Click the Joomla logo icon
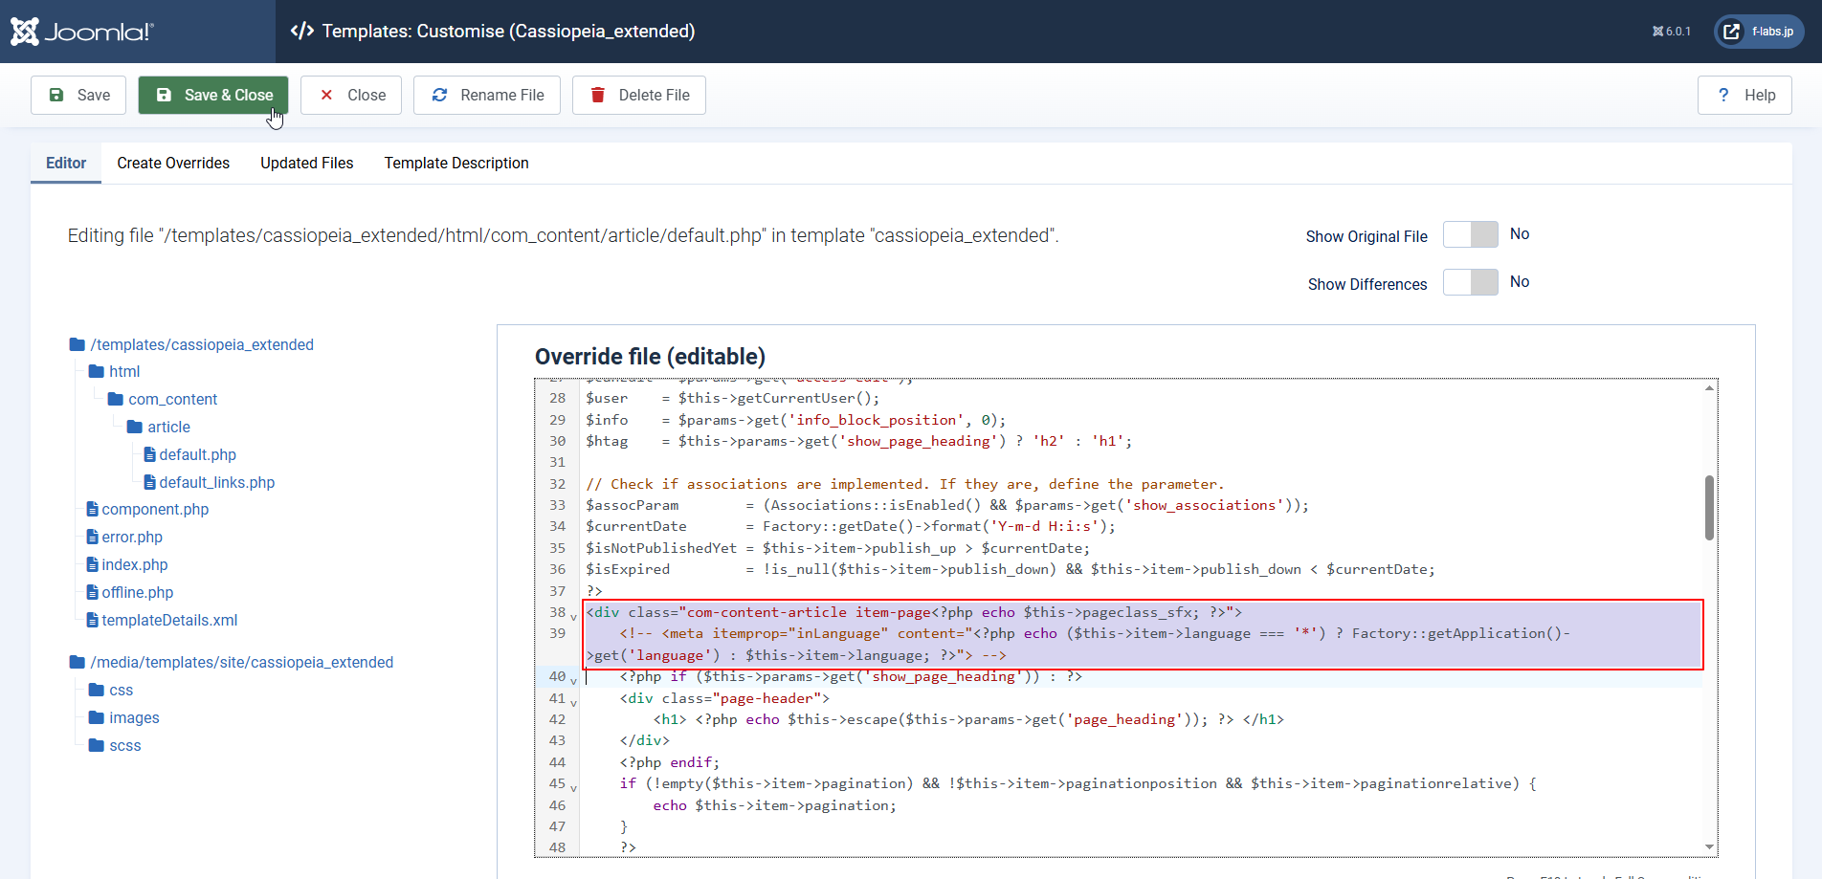Image resolution: width=1822 pixels, height=879 pixels. tap(25, 32)
